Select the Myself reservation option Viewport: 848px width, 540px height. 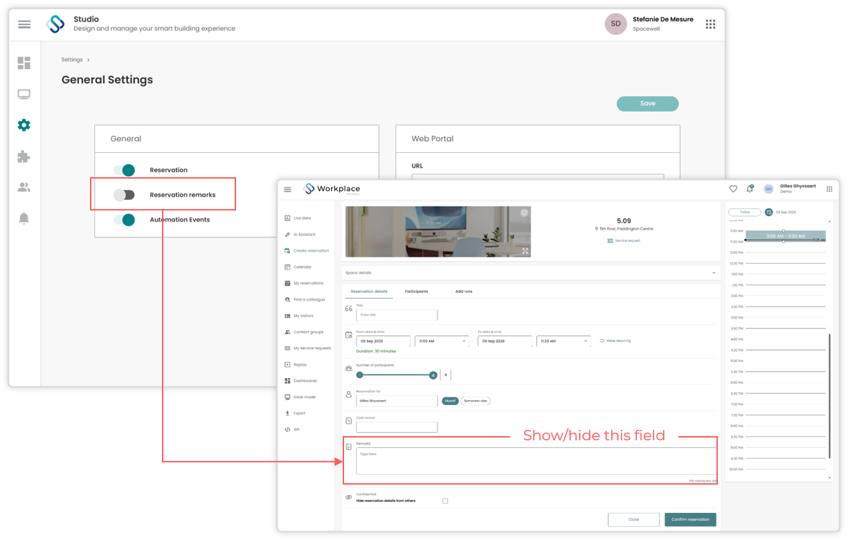(450, 401)
